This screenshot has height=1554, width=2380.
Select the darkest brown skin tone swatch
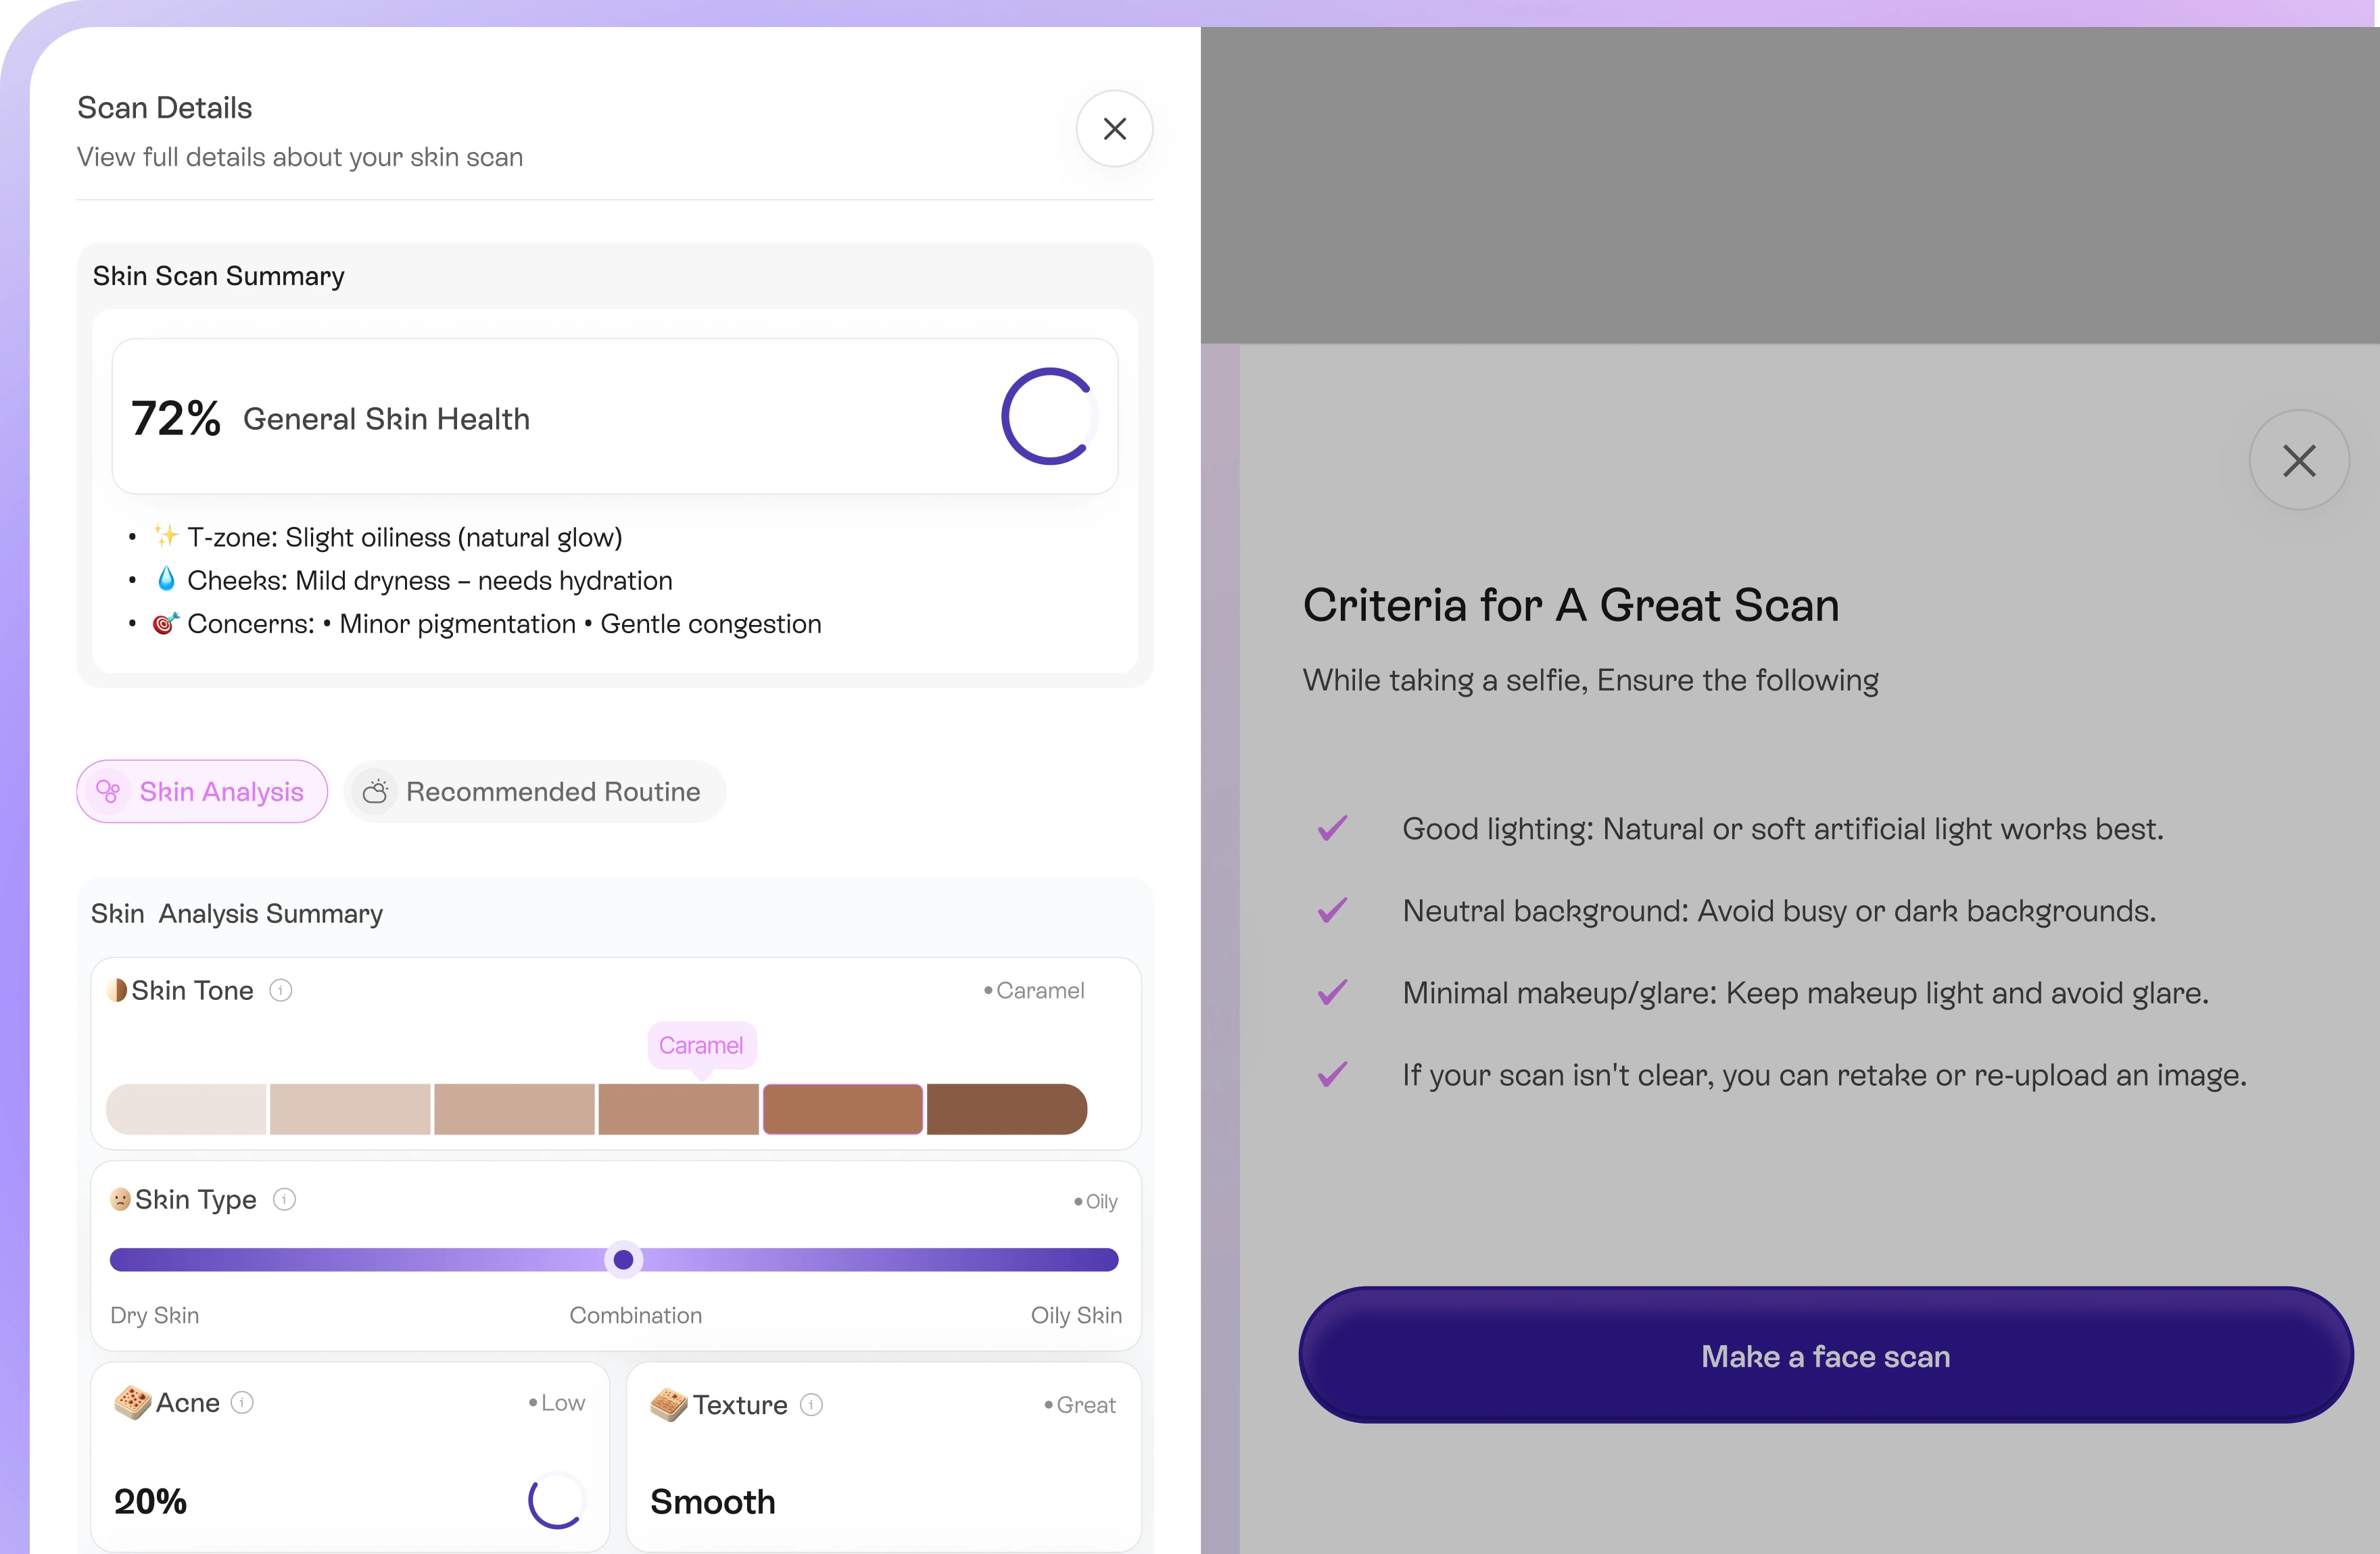click(x=1006, y=1109)
